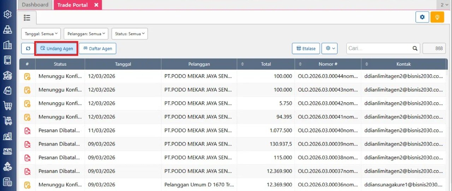This screenshot has width=452, height=191.
Task: Select customer Pelanggan Umum D 1670 row
Action: click(x=199, y=185)
